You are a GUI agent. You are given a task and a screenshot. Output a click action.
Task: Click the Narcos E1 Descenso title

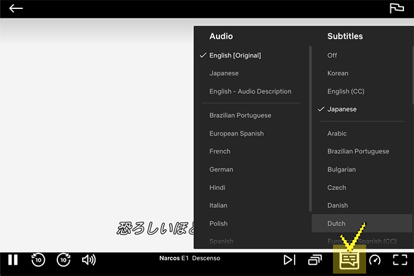190,258
